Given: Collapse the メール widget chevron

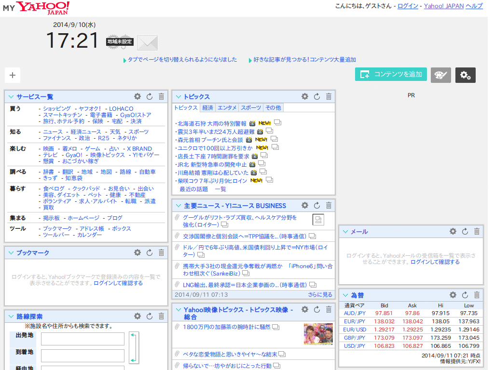Looking at the screenshot, I should (x=345, y=232).
